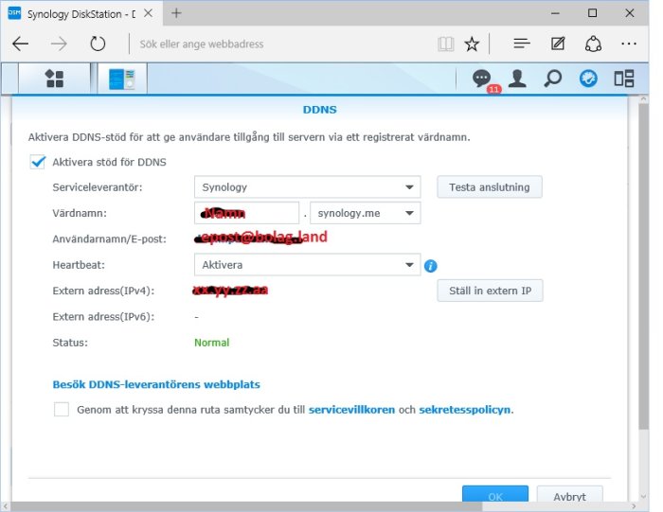663x512 pixels.
Task: Open the servicevillkoren link
Action: (351, 410)
